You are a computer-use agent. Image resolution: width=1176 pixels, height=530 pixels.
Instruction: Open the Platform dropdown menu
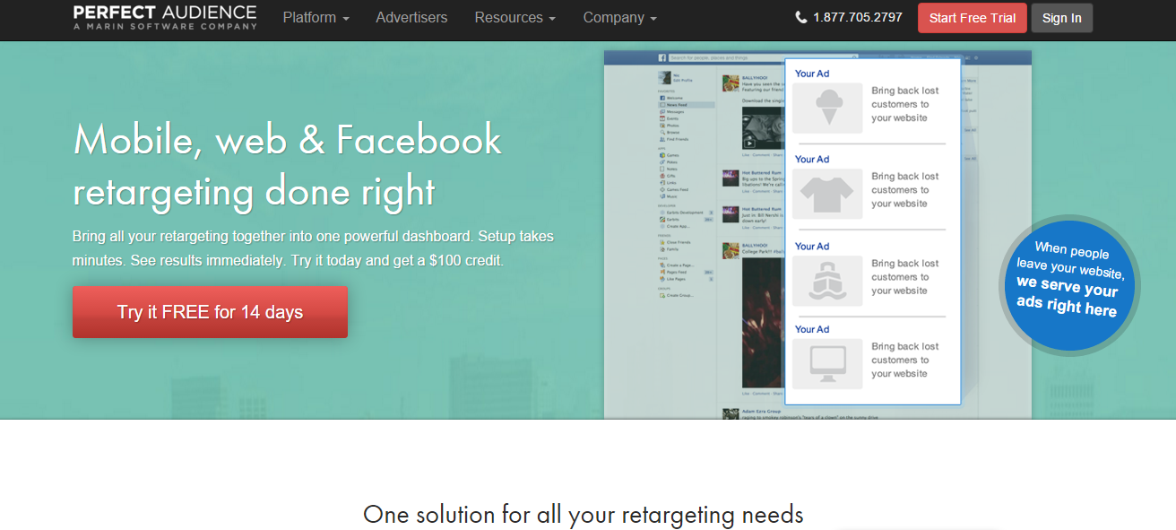tap(316, 18)
